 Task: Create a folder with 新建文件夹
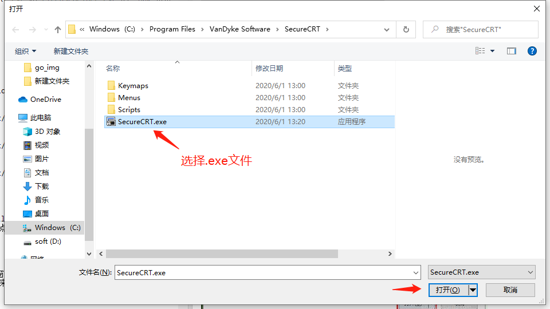pyautogui.click(x=71, y=51)
